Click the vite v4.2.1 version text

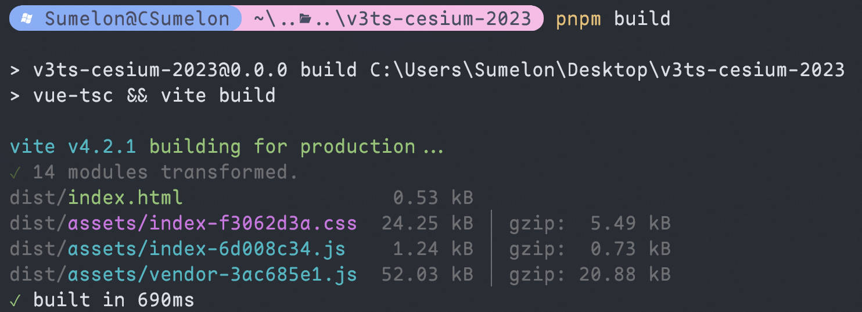(73, 146)
